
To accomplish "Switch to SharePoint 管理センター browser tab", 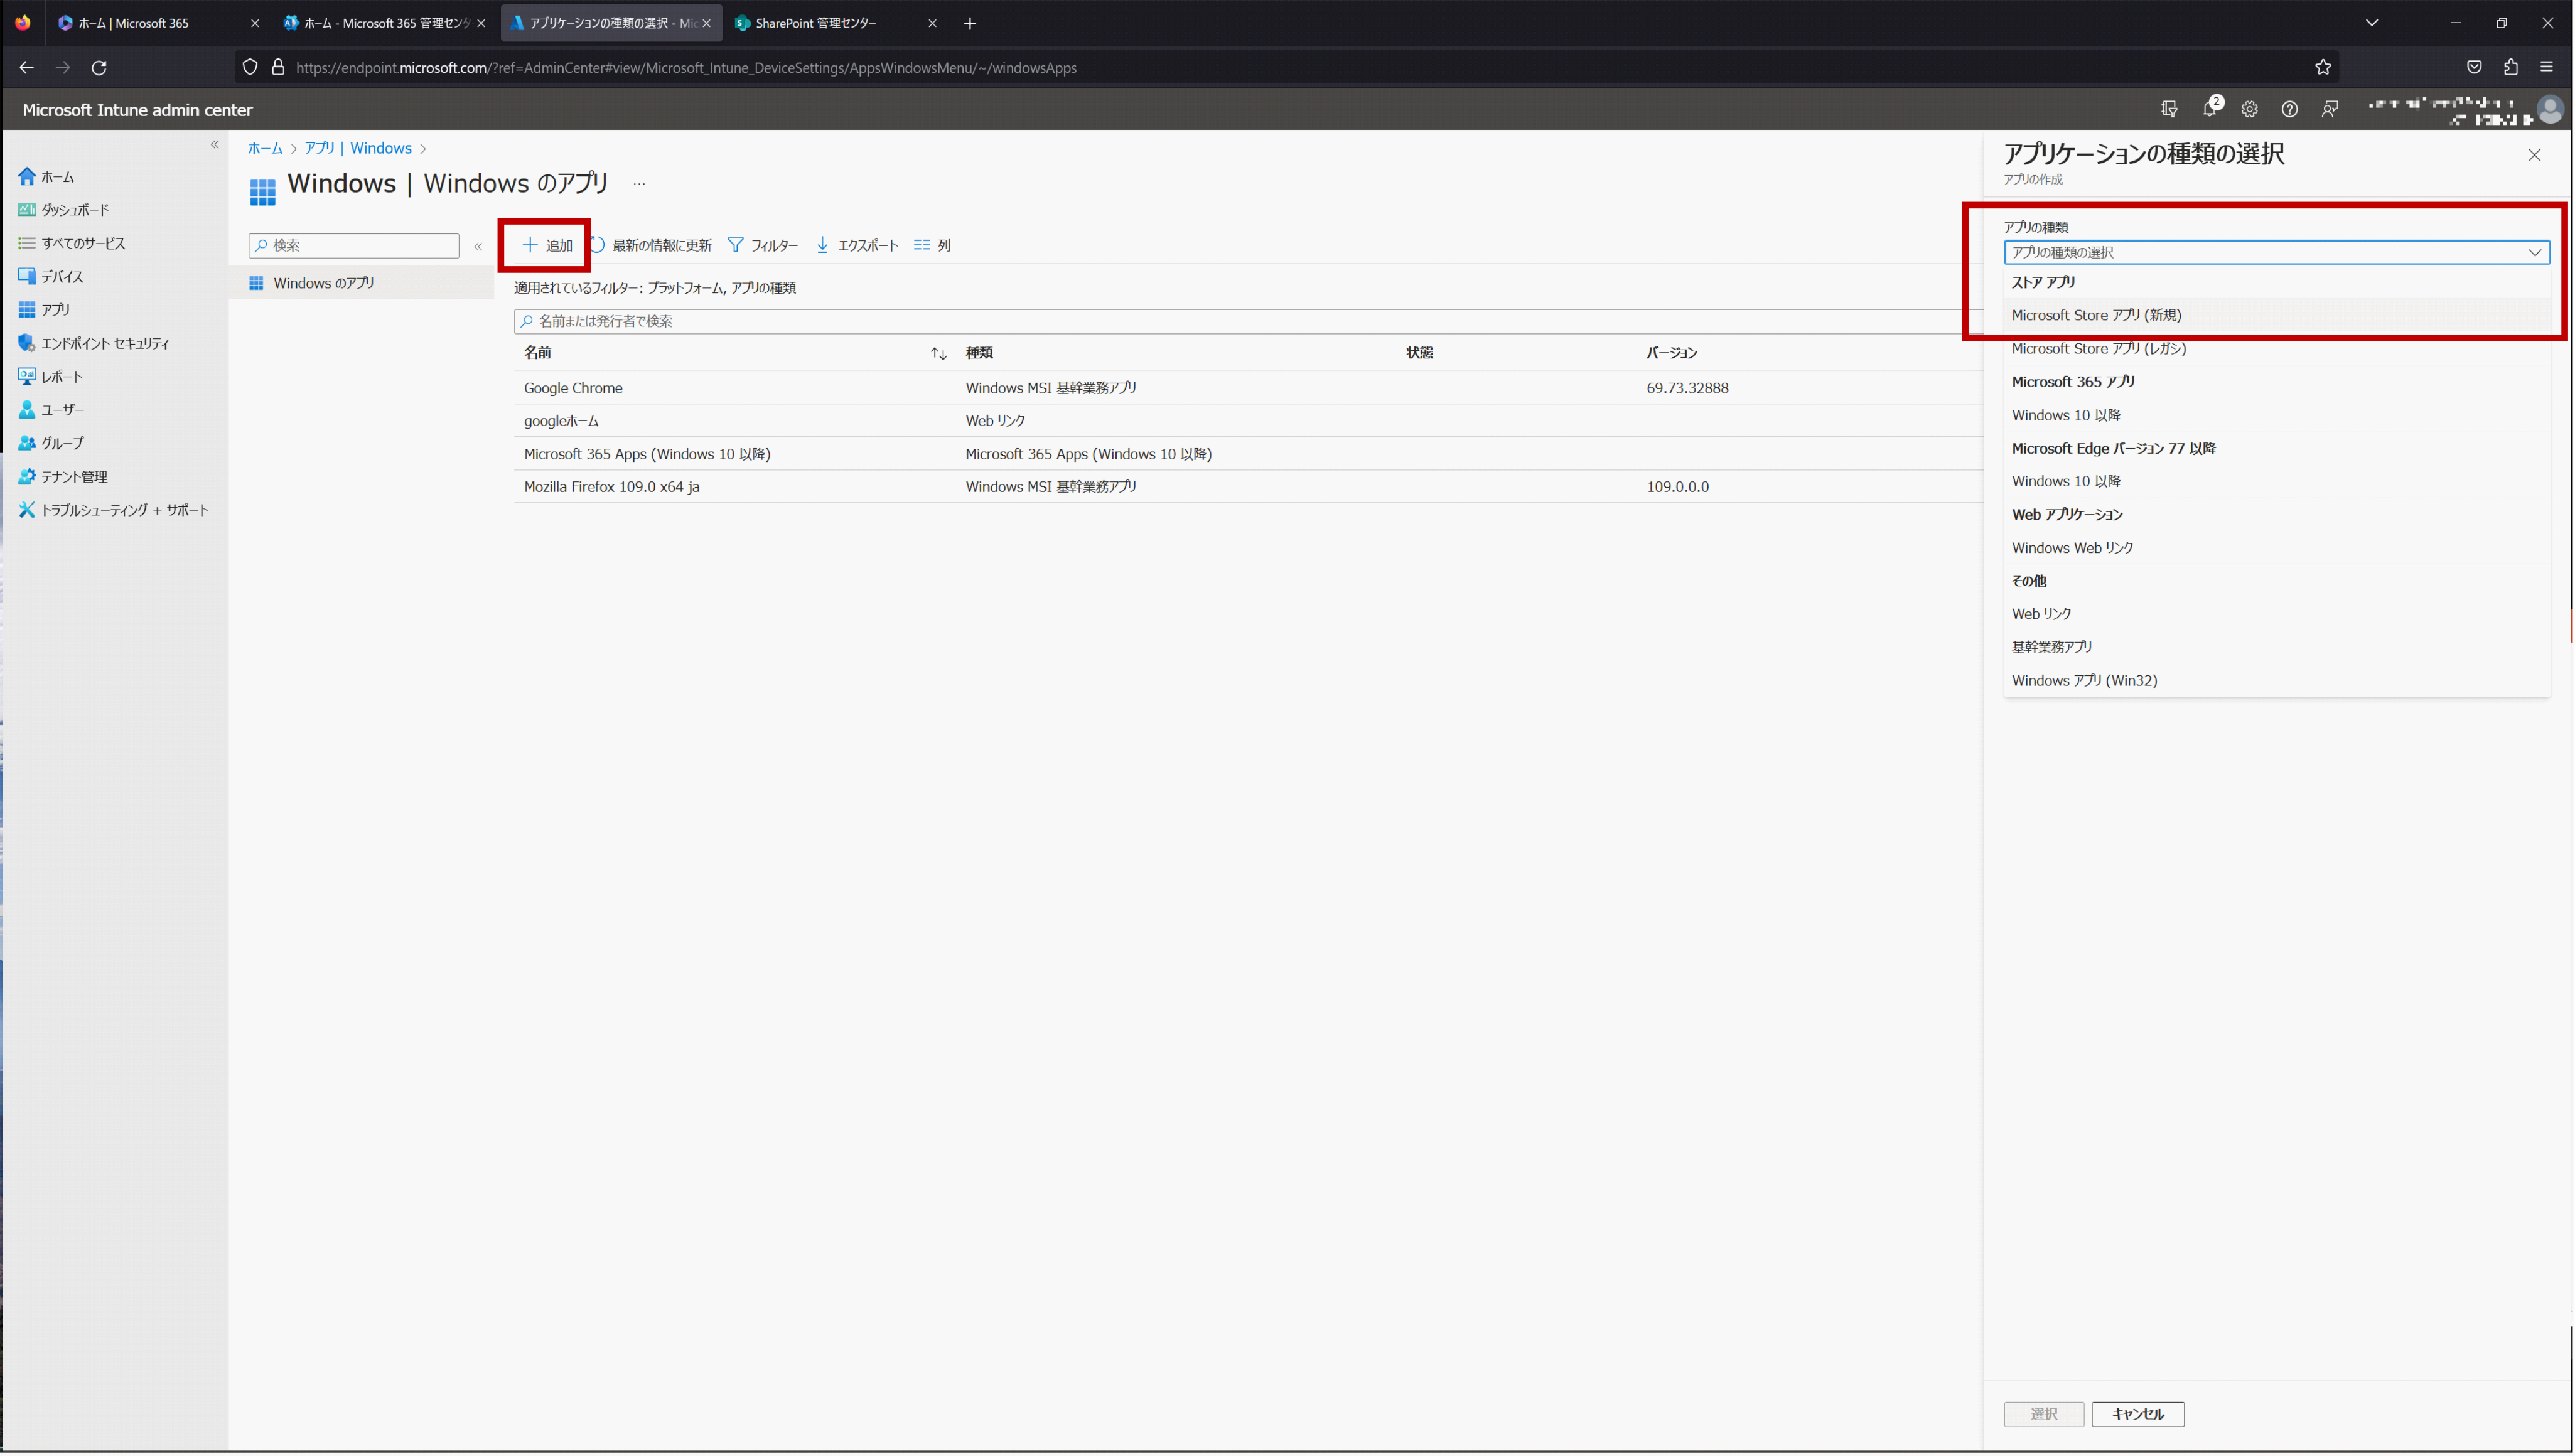I will (836, 23).
